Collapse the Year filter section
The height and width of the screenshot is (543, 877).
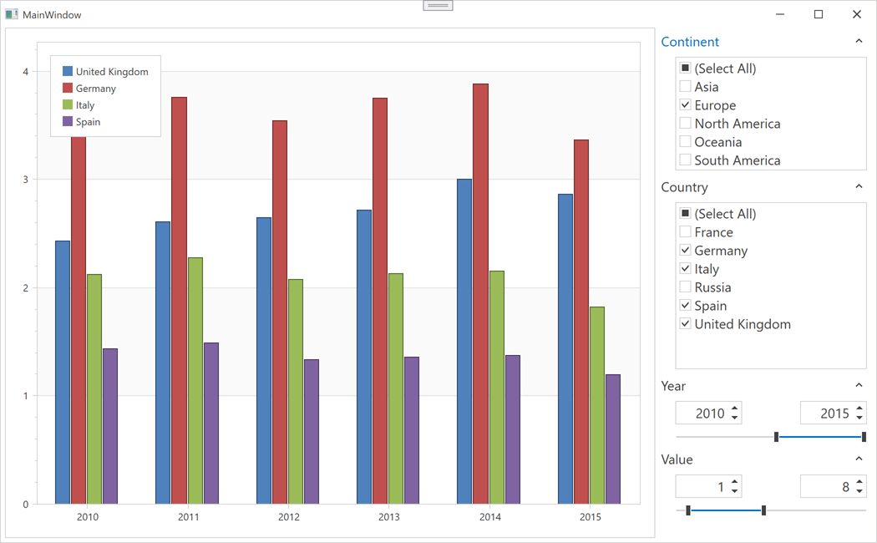click(859, 385)
